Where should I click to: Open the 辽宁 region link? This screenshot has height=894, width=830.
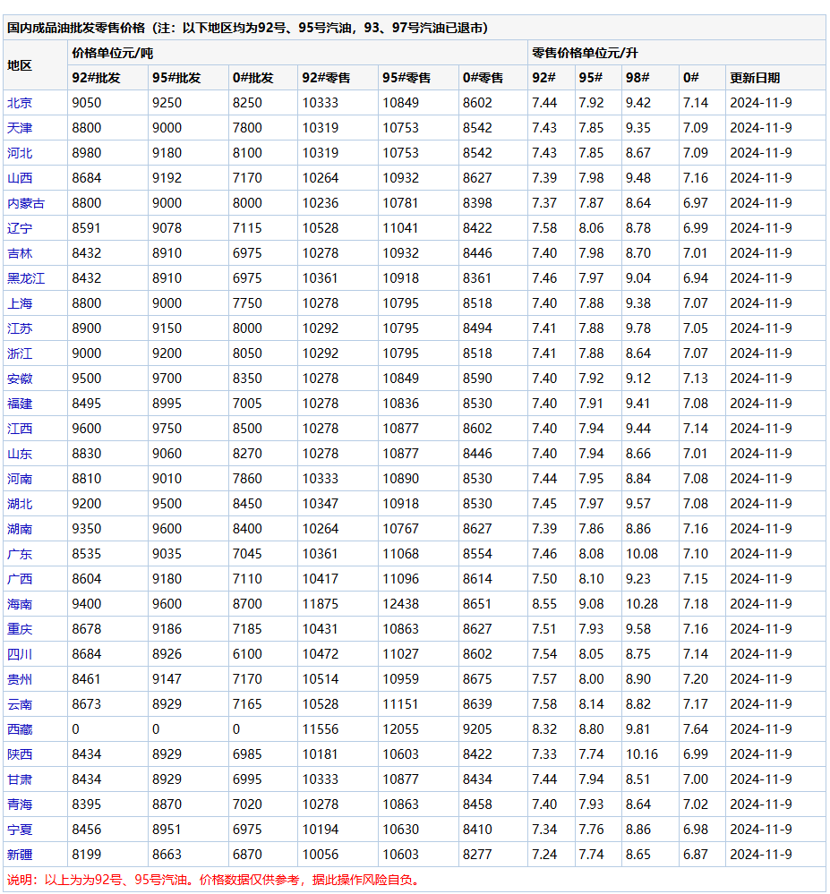pyautogui.click(x=20, y=228)
